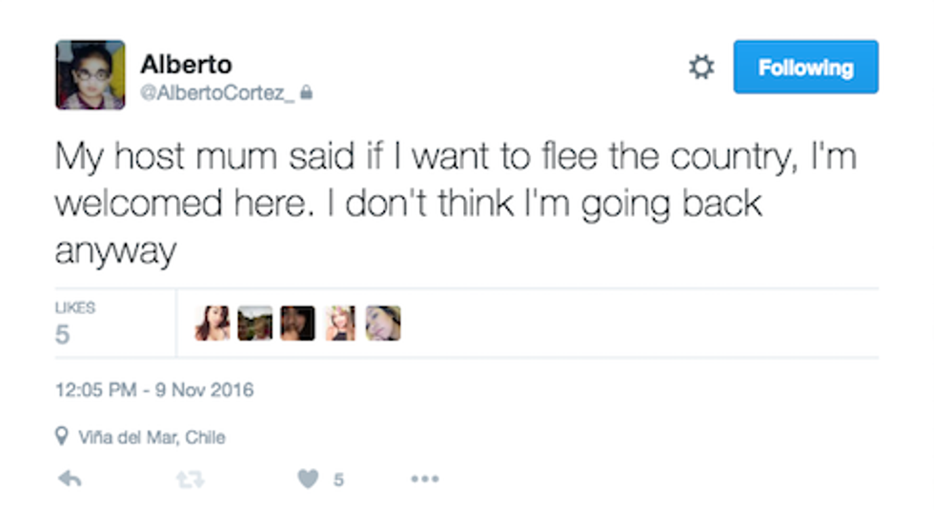The width and height of the screenshot is (934, 510).
Task: Click the display name Alberto
Action: [186, 65]
